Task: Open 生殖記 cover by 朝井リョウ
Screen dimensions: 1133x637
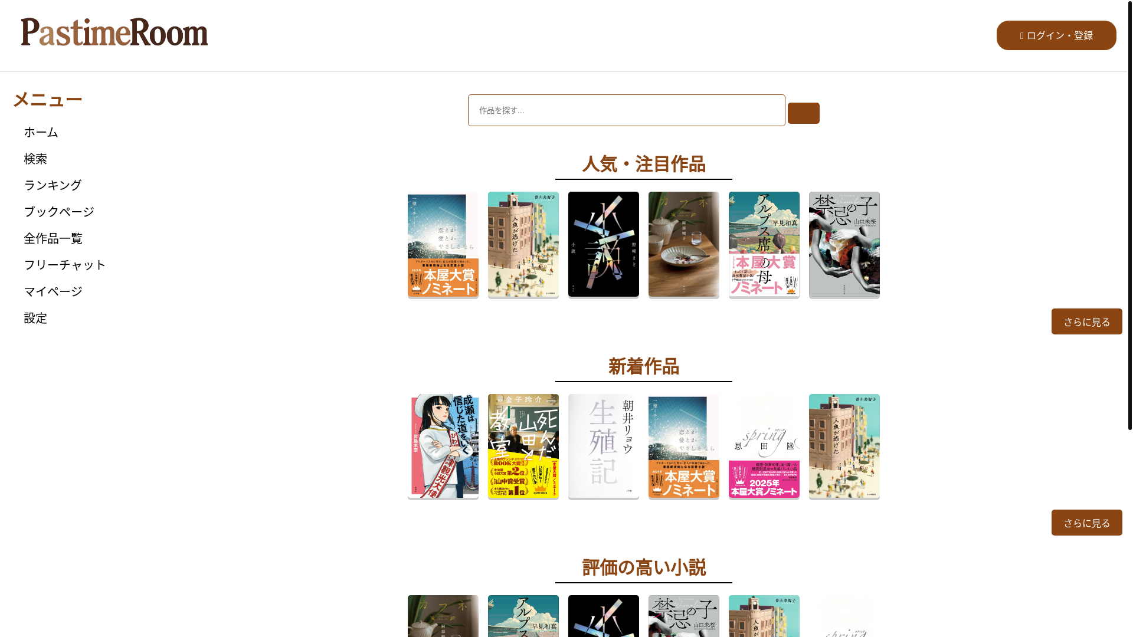Action: (604, 446)
